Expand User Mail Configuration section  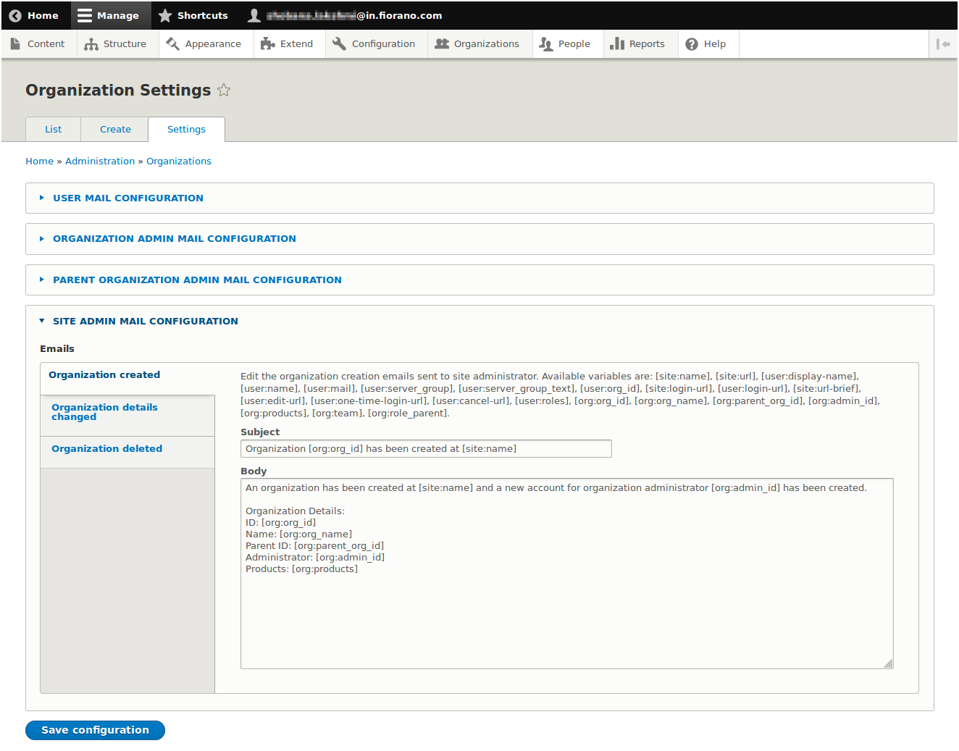(x=127, y=198)
